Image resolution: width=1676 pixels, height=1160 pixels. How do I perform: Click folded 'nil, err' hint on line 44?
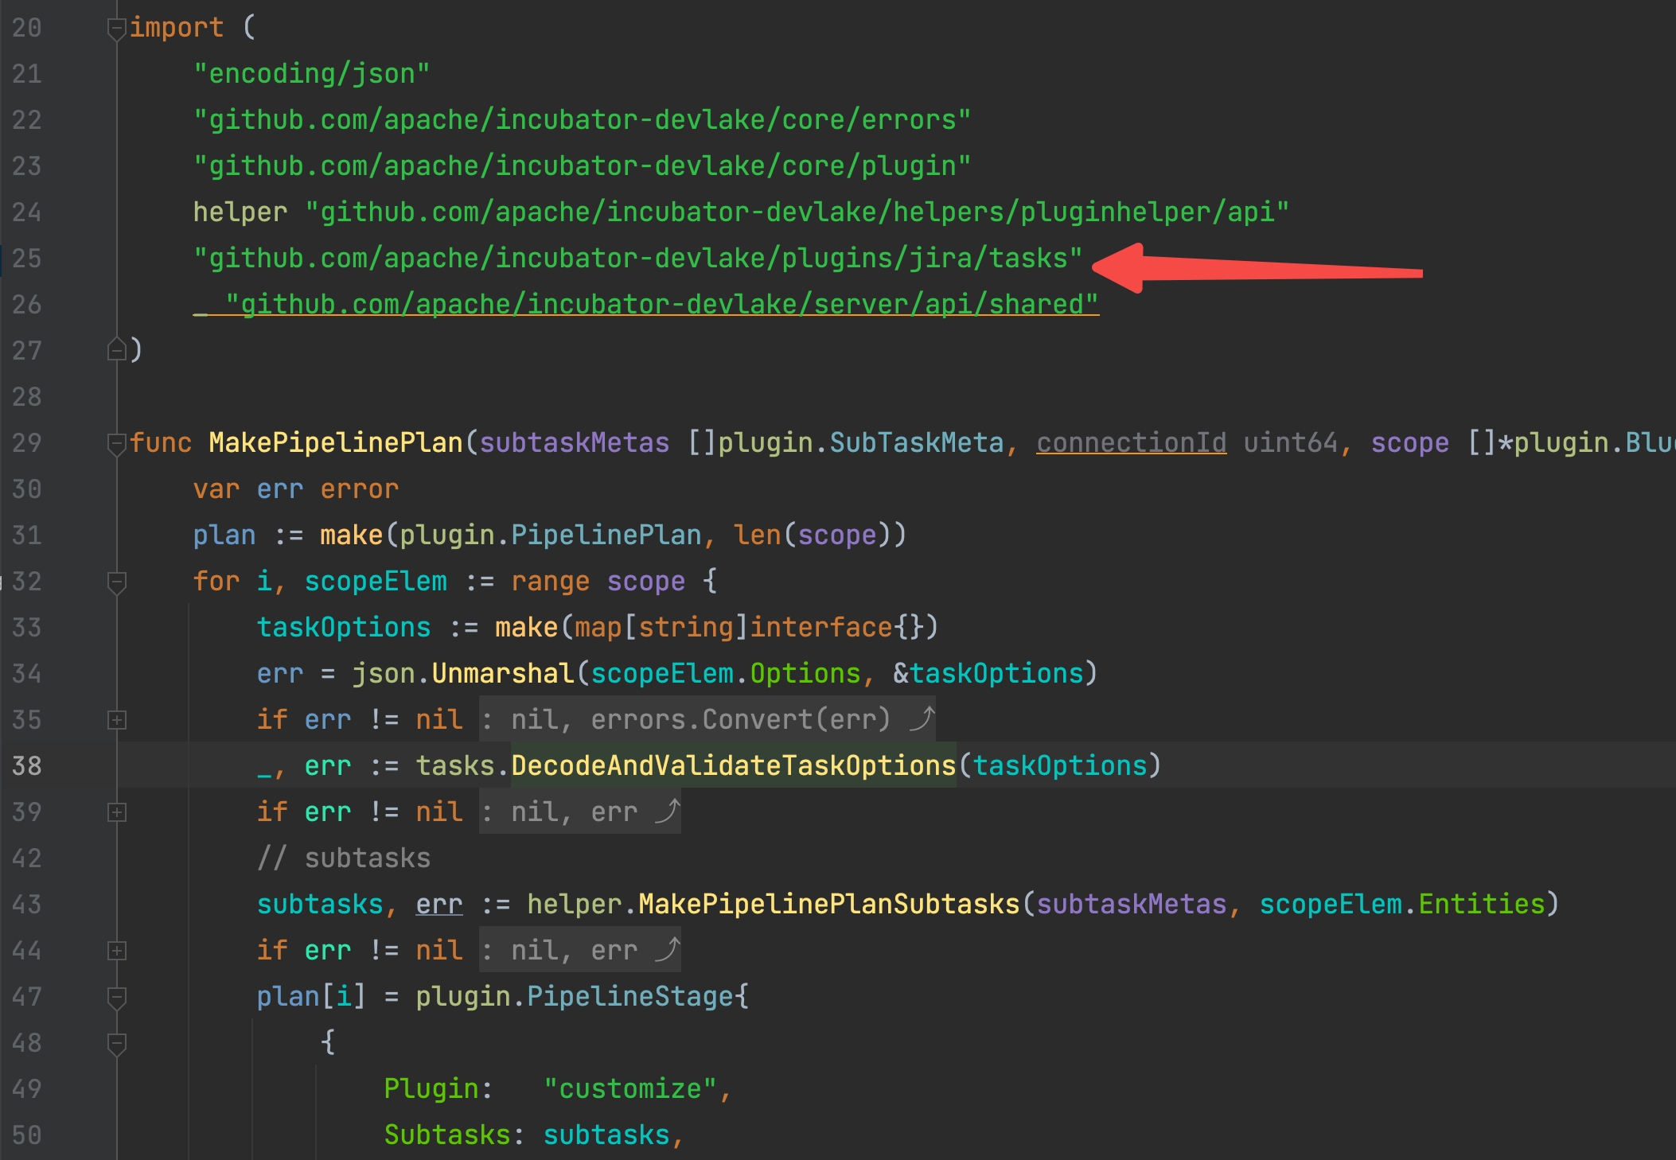tap(574, 951)
